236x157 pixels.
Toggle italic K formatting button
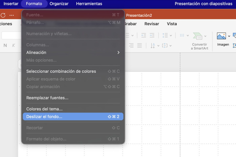[13, 45]
